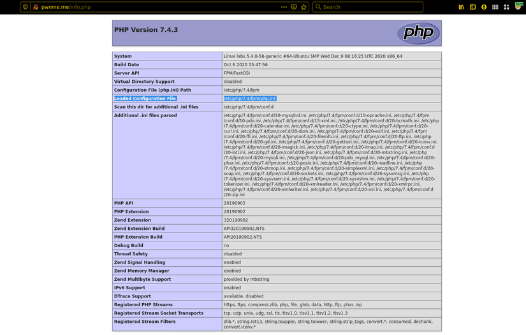Click the https, ftps, compress.zlib streams value
Viewport: 526px width, 335px height.
click(x=293, y=304)
